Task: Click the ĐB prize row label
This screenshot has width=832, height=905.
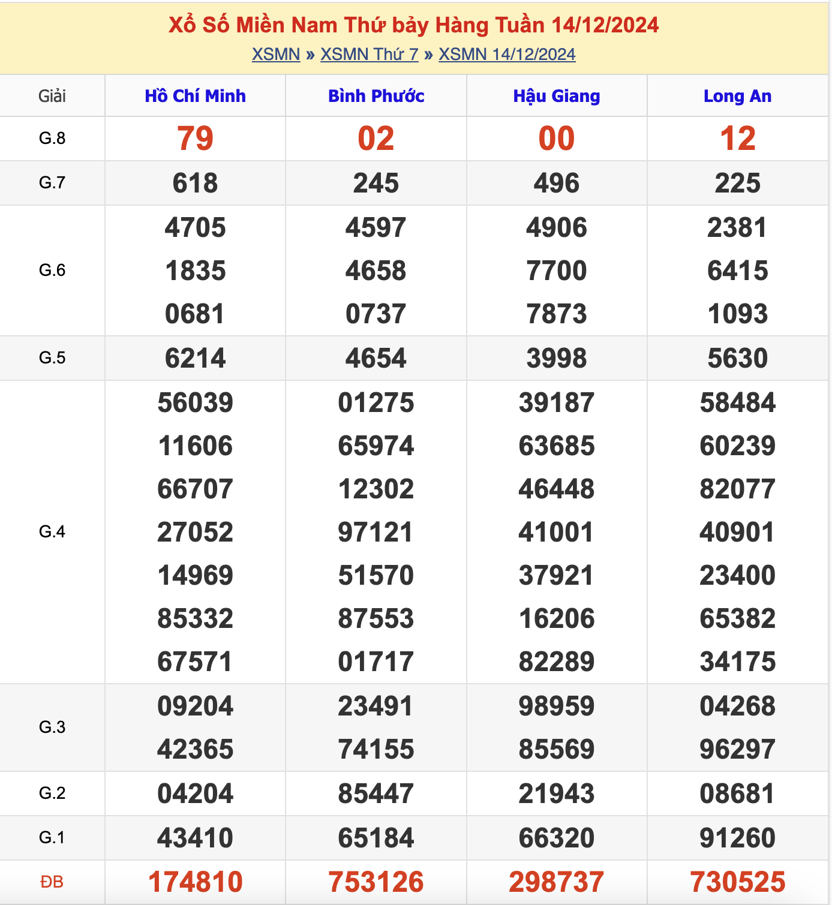Action: pyautogui.click(x=52, y=882)
